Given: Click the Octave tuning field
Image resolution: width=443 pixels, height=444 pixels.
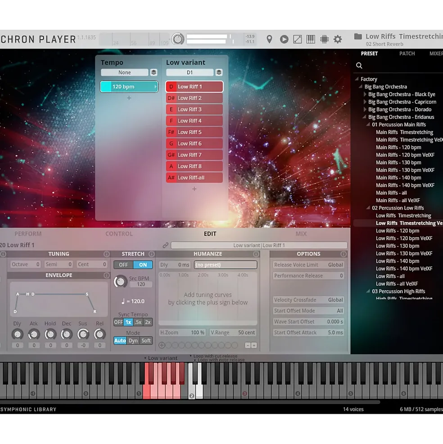Looking at the screenshot, I should (x=26, y=264).
